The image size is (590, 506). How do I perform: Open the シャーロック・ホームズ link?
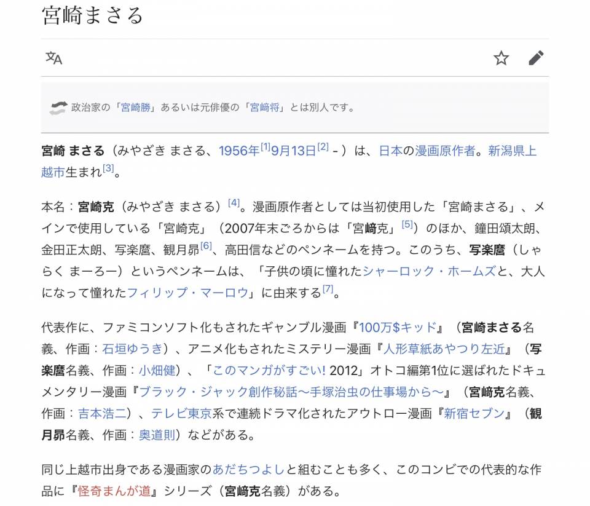point(430,271)
